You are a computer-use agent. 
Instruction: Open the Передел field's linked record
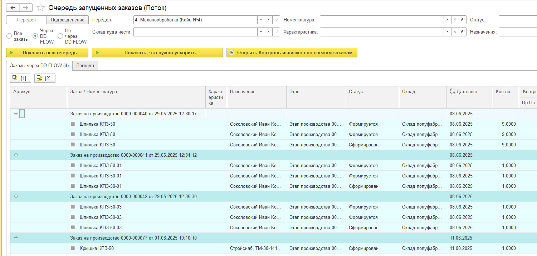[x=276, y=20]
